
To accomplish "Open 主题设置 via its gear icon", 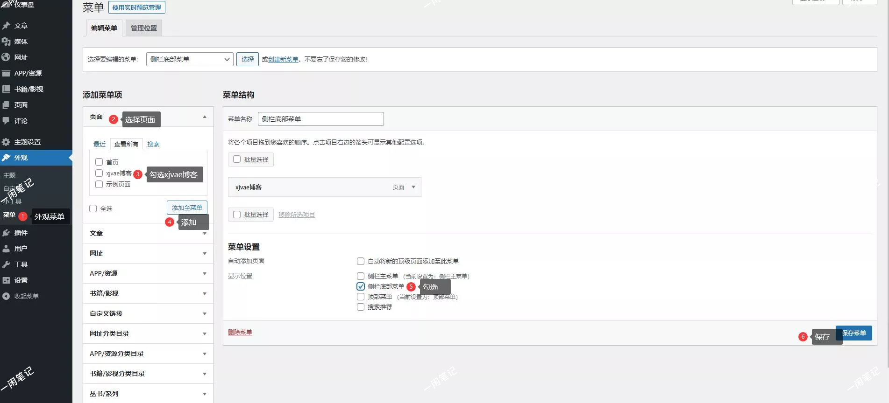I will click(6, 142).
